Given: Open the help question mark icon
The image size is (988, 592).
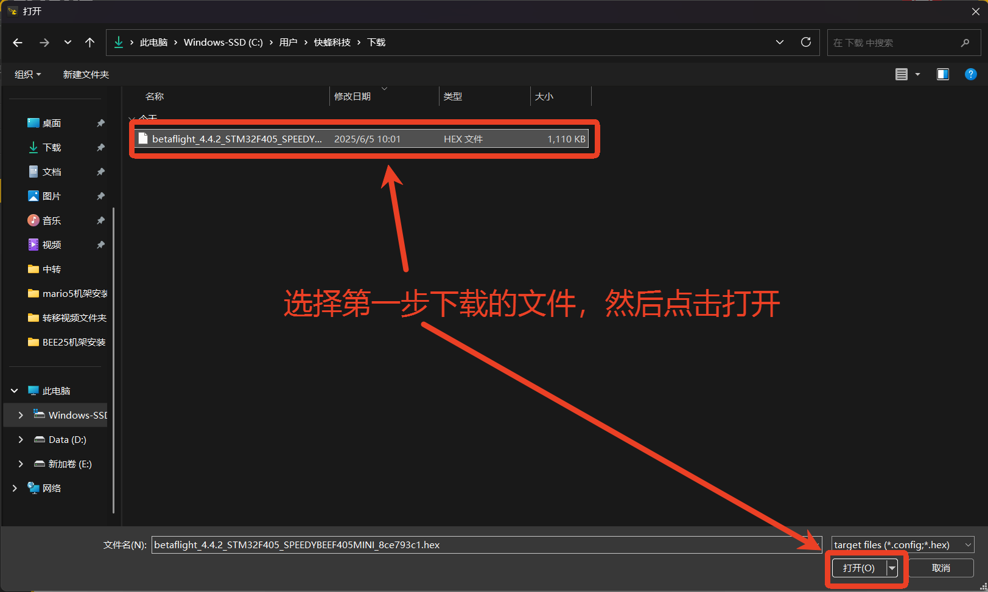Looking at the screenshot, I should tap(970, 74).
